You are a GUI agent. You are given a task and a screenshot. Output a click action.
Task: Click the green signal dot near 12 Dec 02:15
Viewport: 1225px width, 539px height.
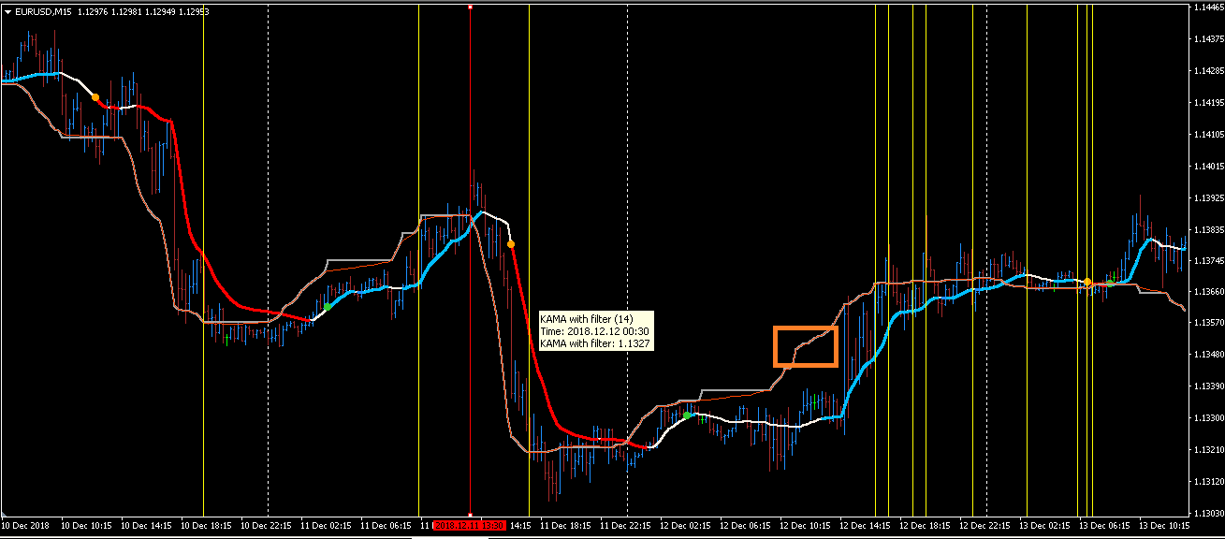pyautogui.click(x=687, y=415)
